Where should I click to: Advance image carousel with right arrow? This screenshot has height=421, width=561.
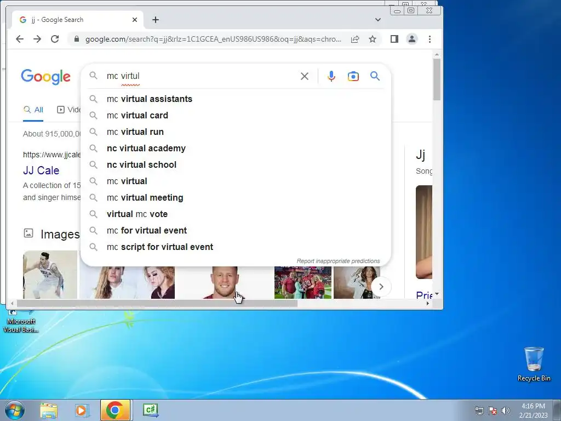tap(381, 287)
